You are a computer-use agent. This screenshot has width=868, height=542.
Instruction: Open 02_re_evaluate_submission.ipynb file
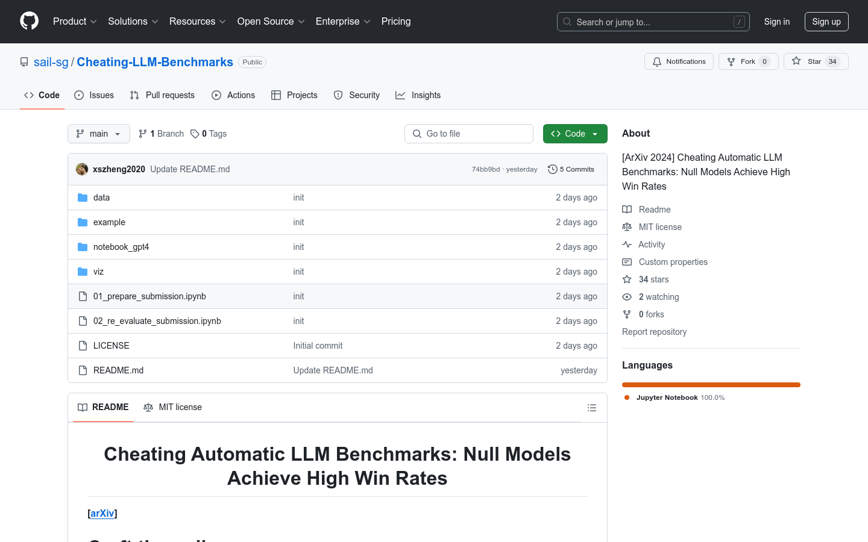pos(157,321)
